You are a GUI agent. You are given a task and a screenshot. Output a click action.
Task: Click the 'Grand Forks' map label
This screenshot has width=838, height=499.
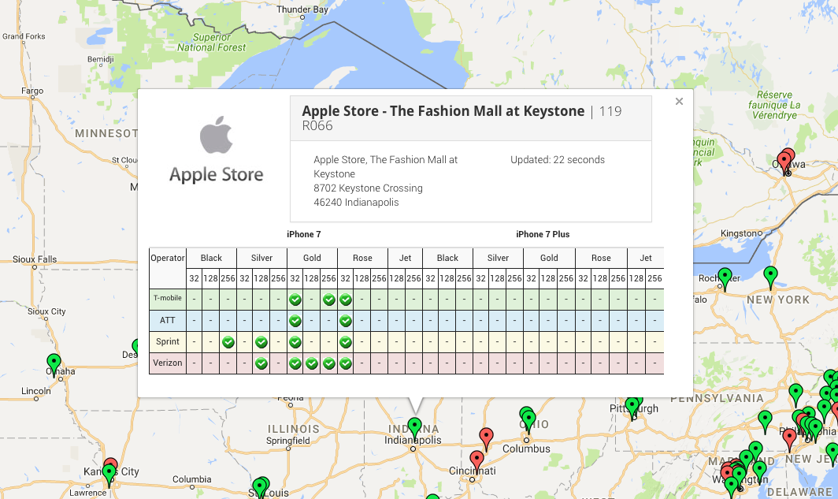click(x=24, y=35)
